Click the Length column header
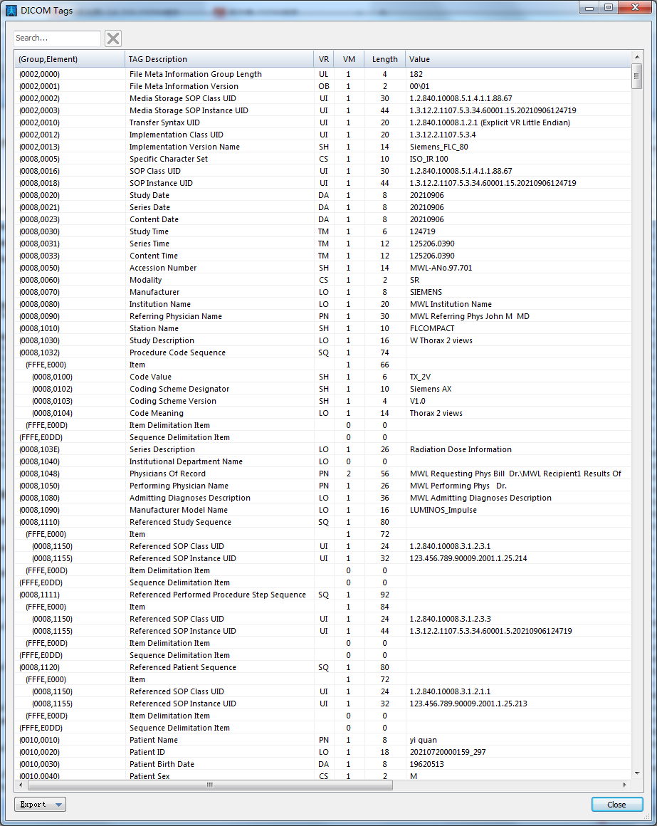Image resolution: width=657 pixels, height=826 pixels. point(385,59)
